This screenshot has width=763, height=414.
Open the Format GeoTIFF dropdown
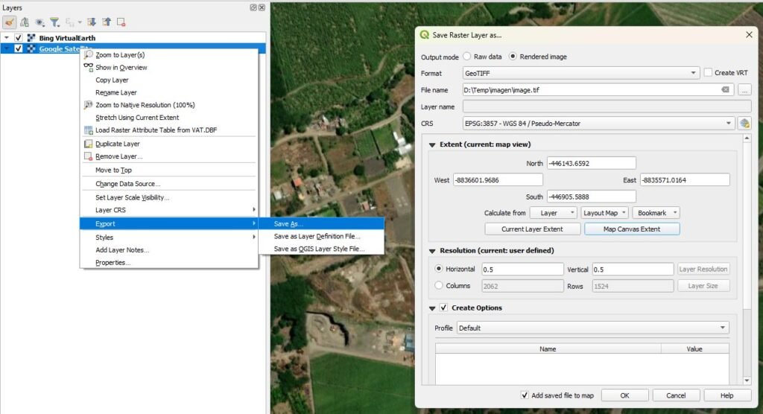tap(580, 73)
